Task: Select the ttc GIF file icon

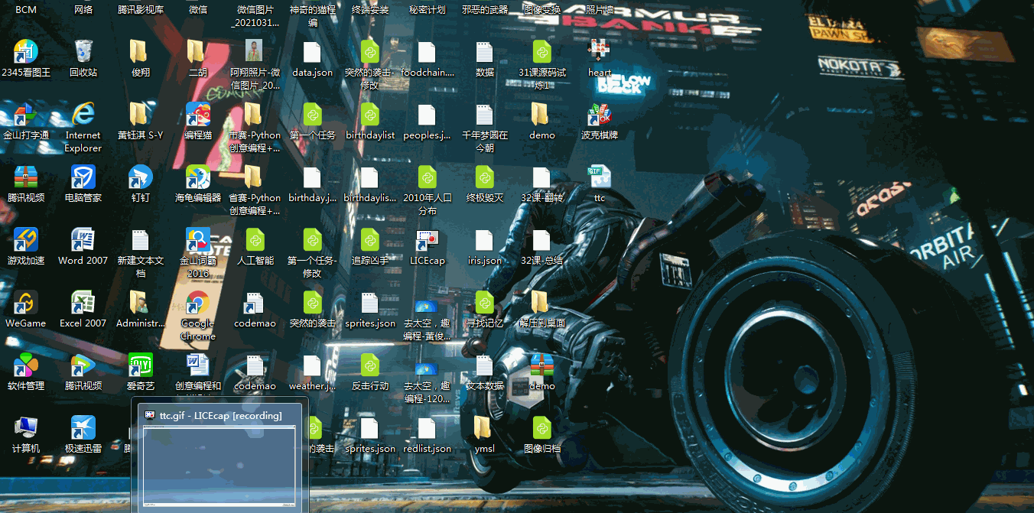Action: (600, 177)
